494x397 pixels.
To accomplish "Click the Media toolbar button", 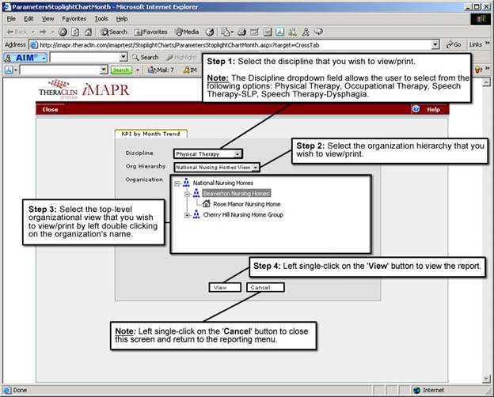I will 186,32.
